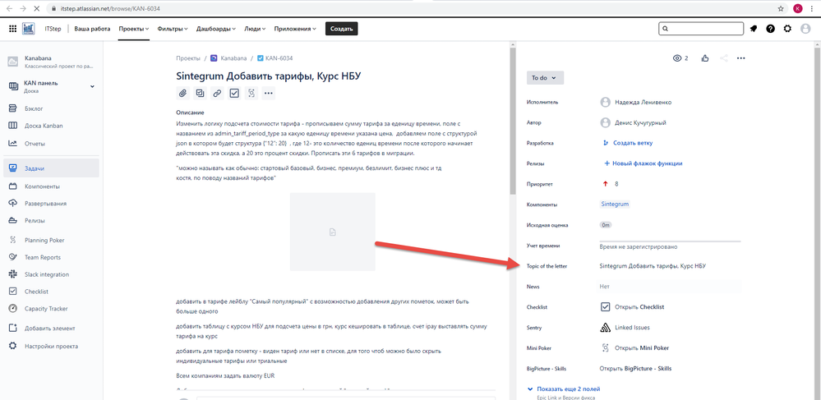Click the share issue icon

(723, 58)
